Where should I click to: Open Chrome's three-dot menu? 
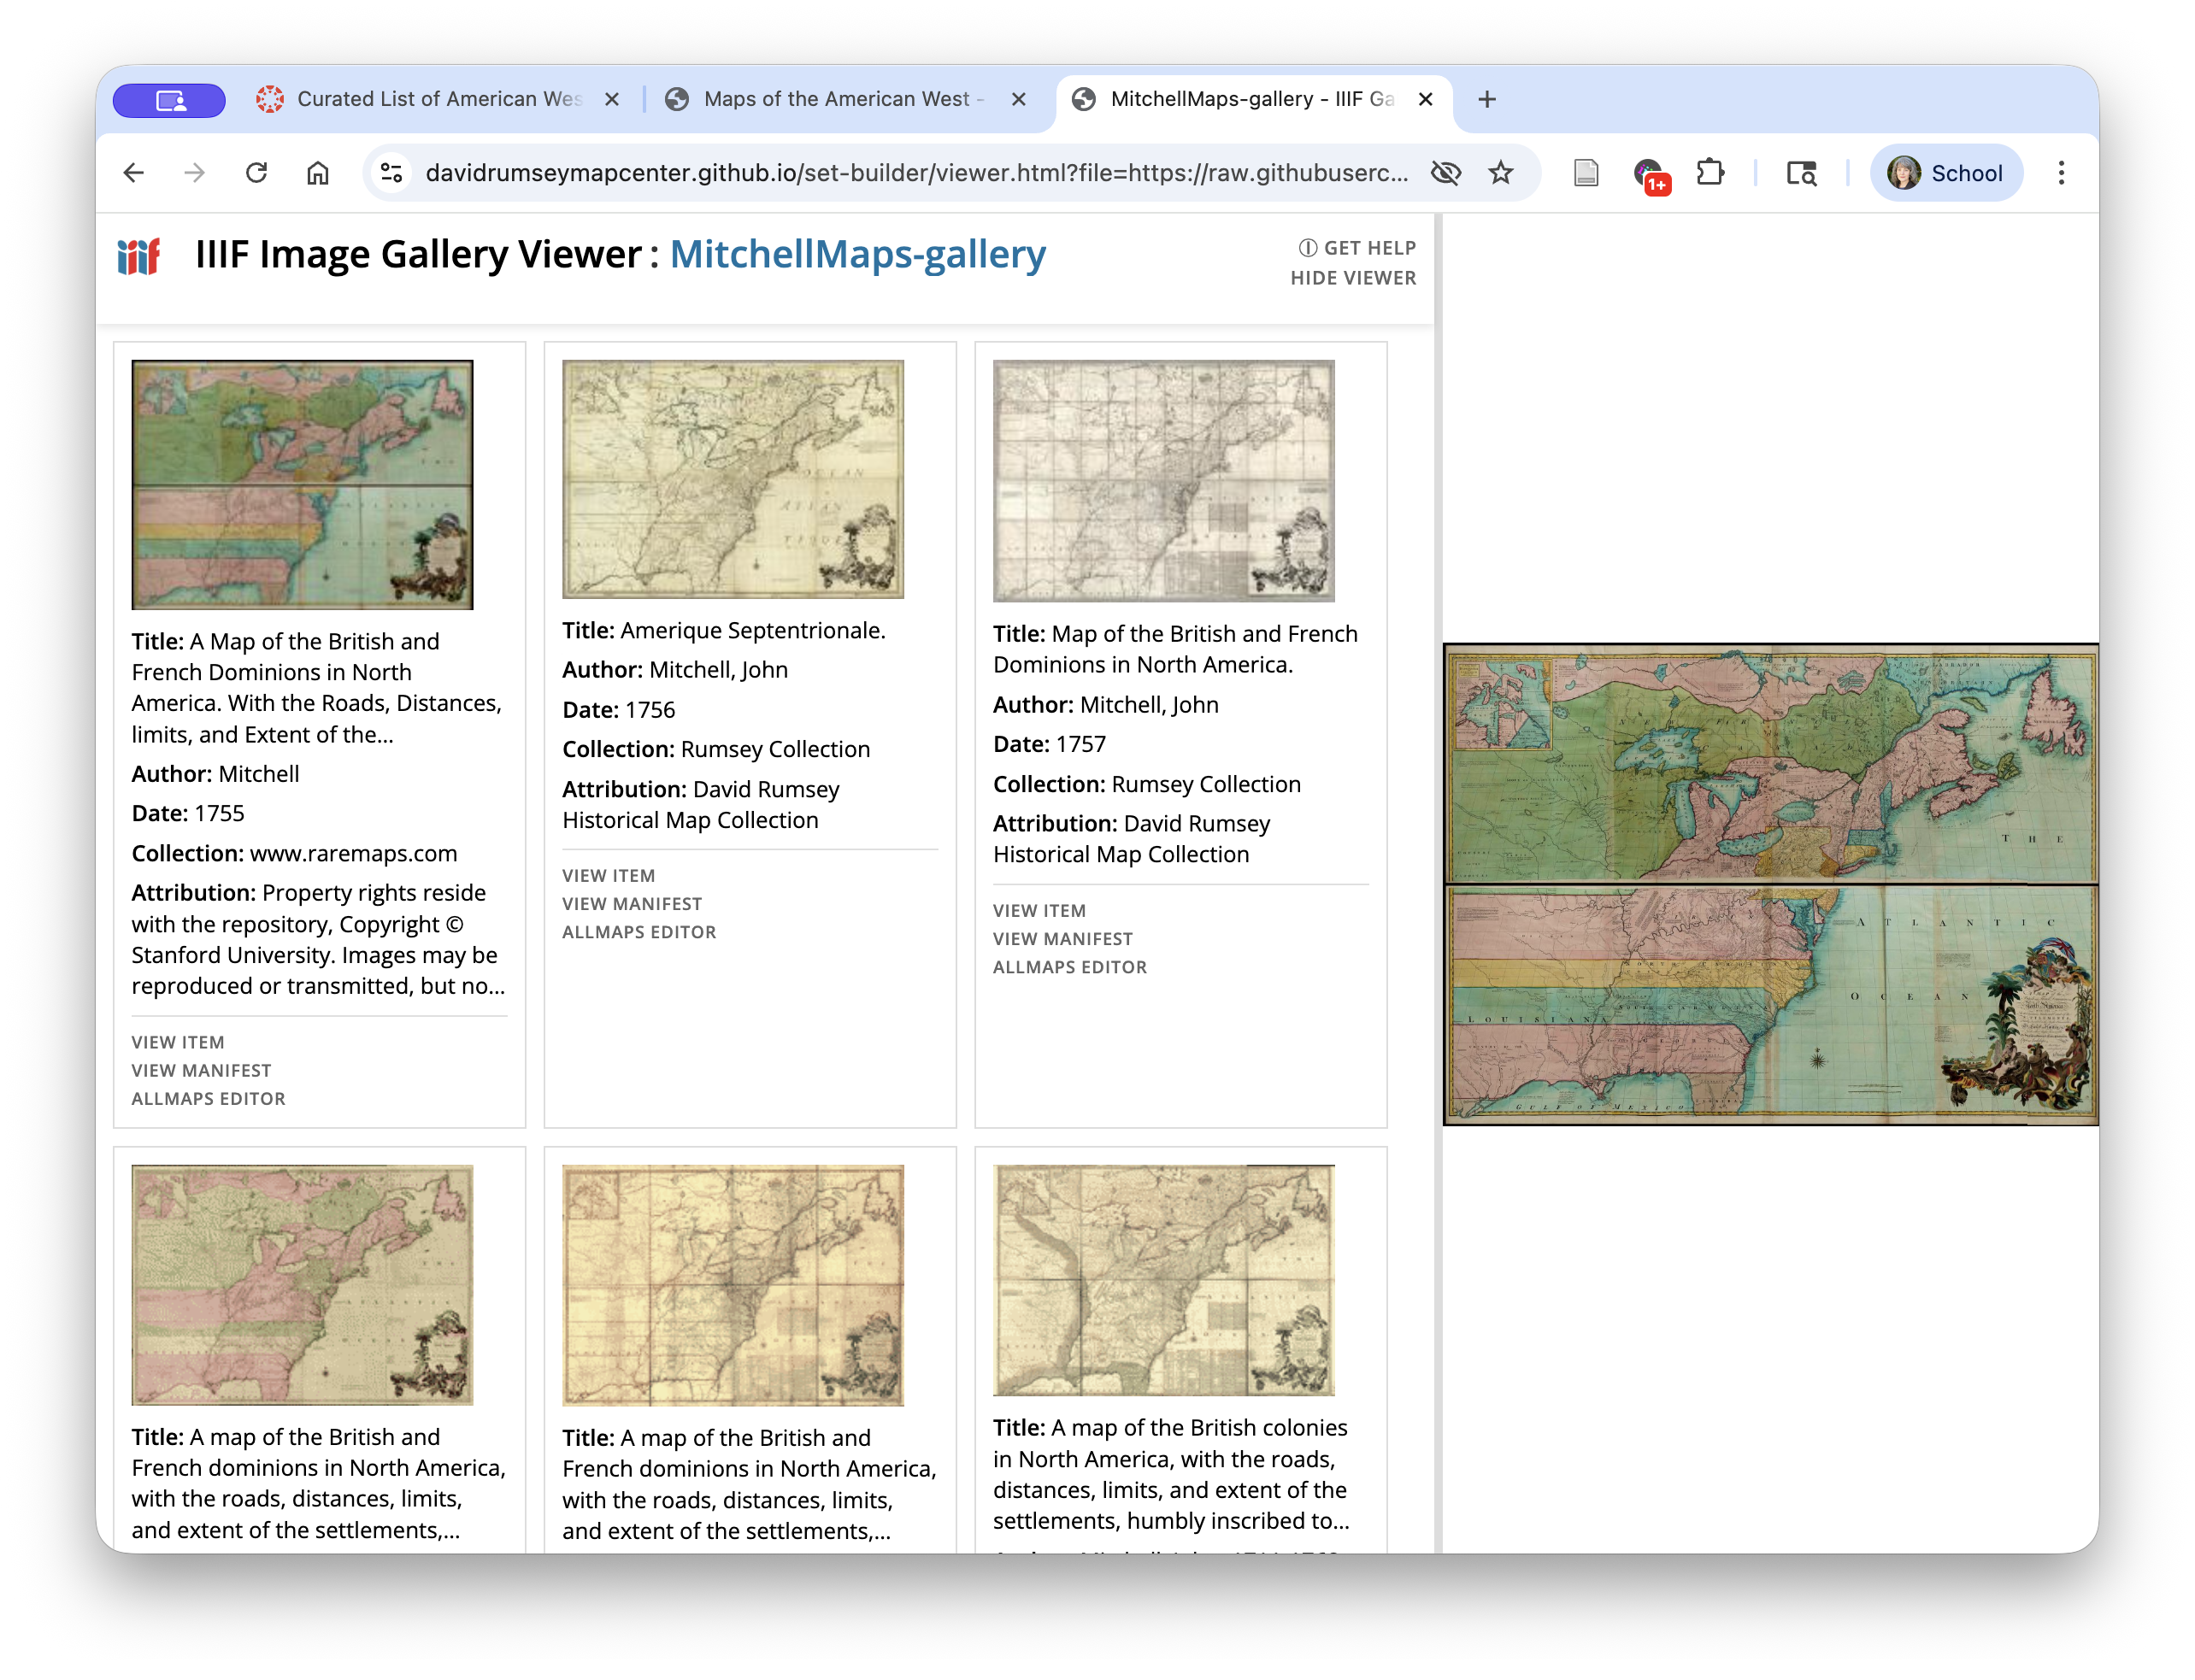point(2061,172)
